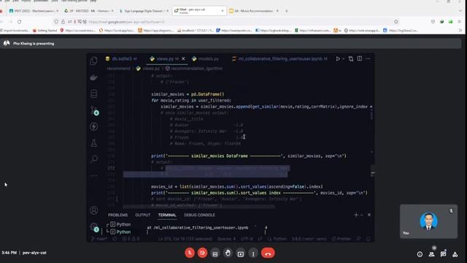The image size is (467, 263).
Task: Create a new terminal with plus icon
Action: pyautogui.click(x=356, y=215)
